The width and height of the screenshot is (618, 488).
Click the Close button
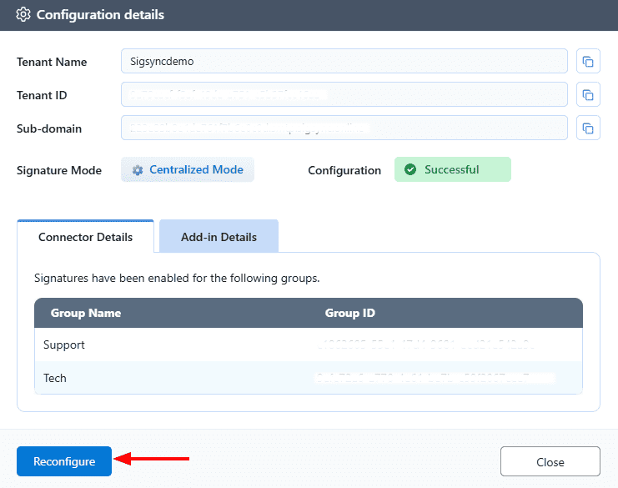(x=550, y=462)
